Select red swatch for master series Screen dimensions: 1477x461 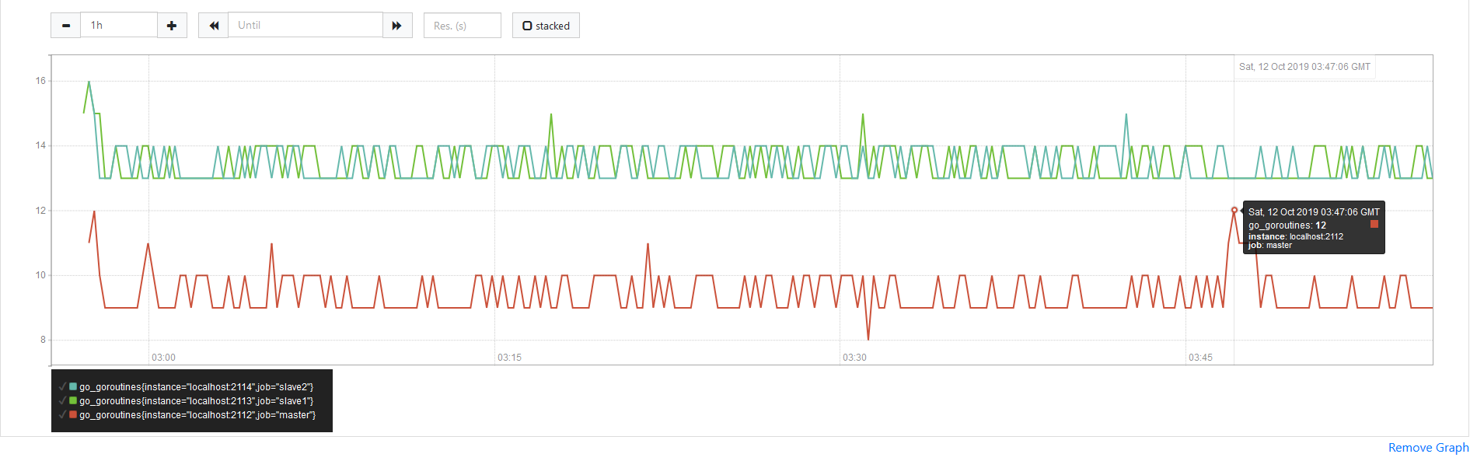point(73,414)
